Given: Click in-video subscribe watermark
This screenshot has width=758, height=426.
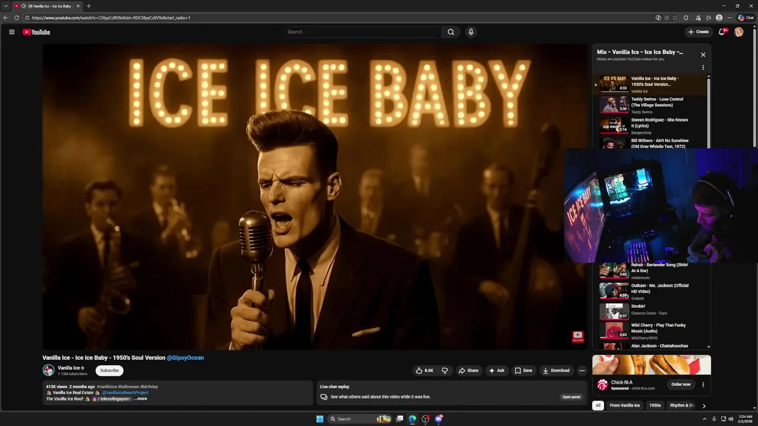Looking at the screenshot, I should click(577, 337).
